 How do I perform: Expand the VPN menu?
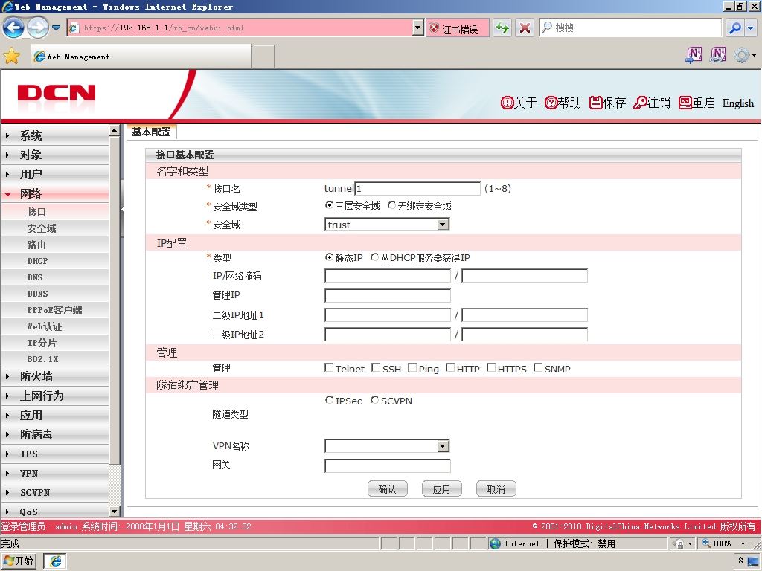coord(54,473)
